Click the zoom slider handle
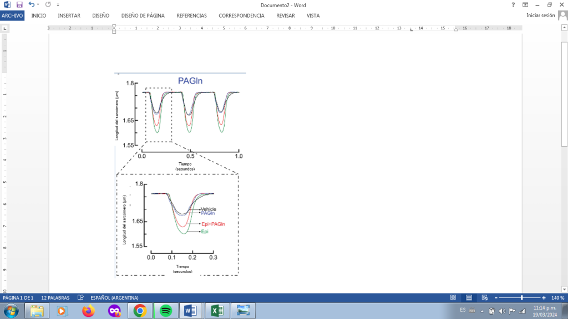The width and height of the screenshot is (568, 319). pyautogui.click(x=521, y=297)
